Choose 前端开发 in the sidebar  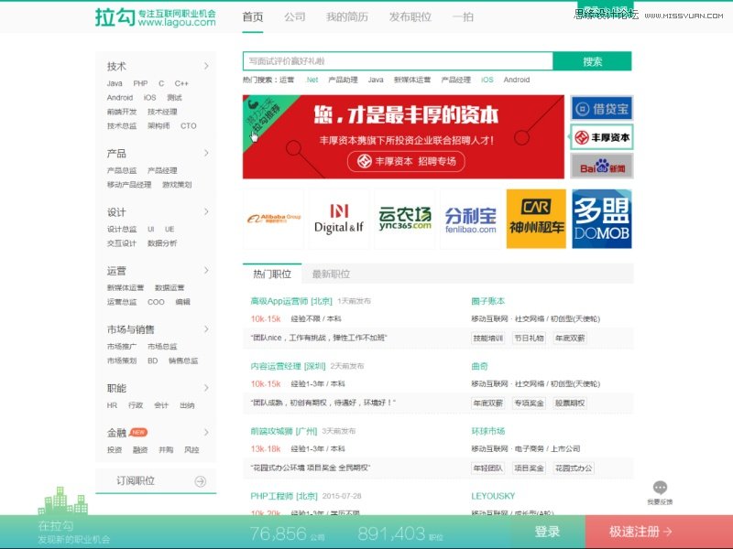[x=122, y=112]
